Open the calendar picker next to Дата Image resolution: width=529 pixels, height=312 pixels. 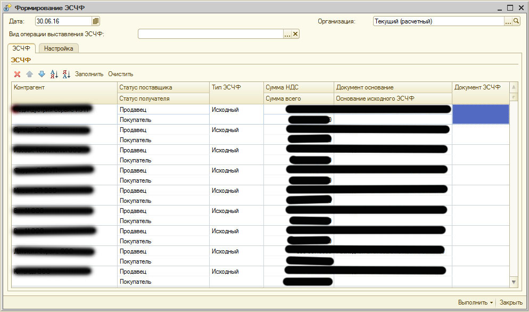pos(96,21)
